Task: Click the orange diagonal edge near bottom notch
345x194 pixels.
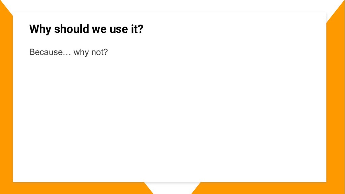Action: (x=149, y=188)
